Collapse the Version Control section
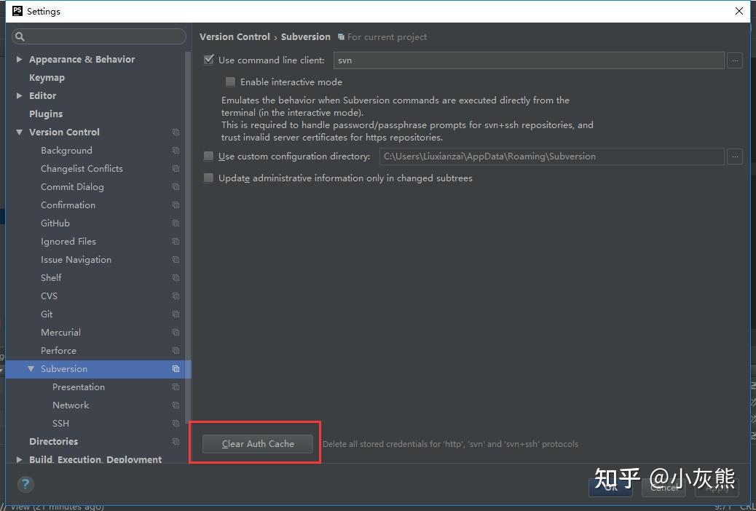 pos(19,132)
